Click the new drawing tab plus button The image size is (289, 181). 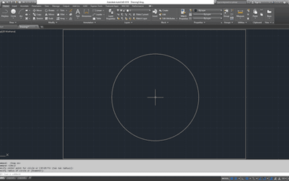[42, 27]
